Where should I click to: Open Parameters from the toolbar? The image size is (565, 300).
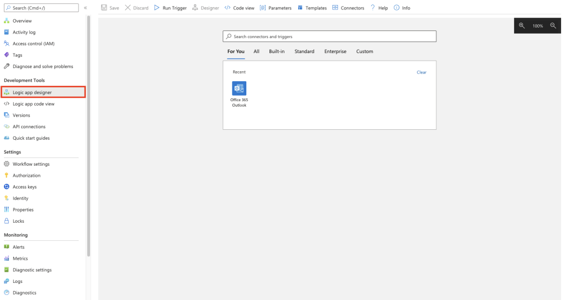pos(275,8)
